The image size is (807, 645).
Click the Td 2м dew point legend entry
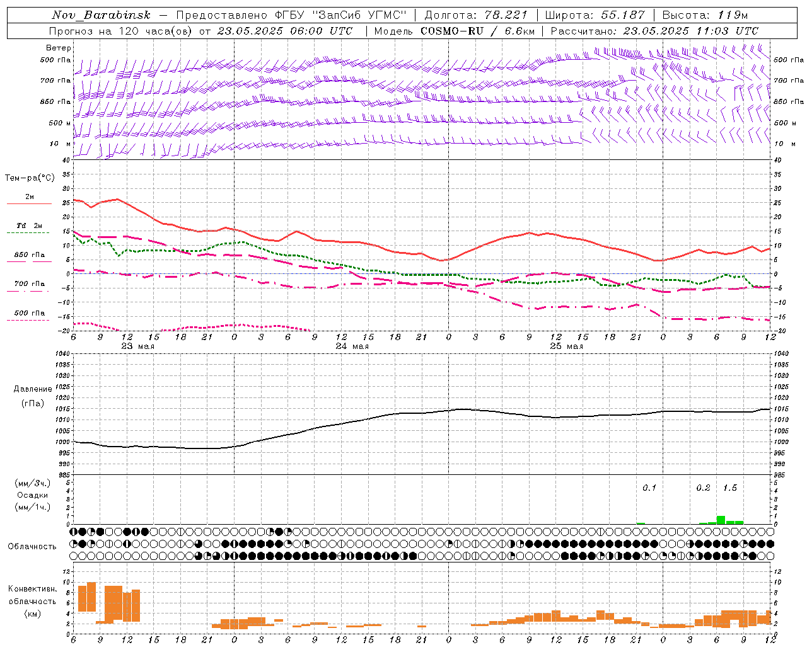tap(29, 225)
